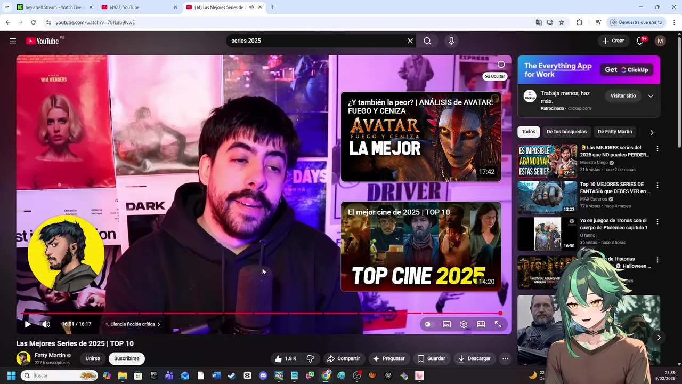Select the De Fatty Martin chip

pos(615,132)
